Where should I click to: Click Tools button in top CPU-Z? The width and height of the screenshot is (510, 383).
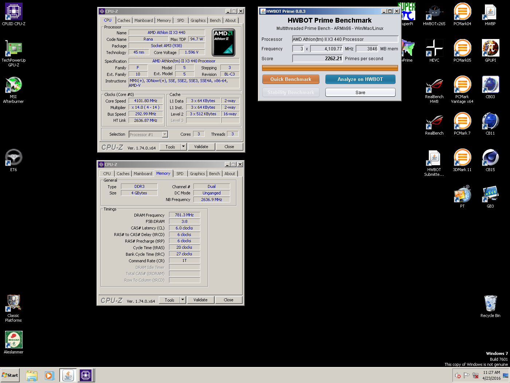[170, 147]
